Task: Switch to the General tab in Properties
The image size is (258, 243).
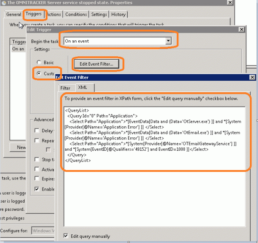Action: click(x=14, y=14)
